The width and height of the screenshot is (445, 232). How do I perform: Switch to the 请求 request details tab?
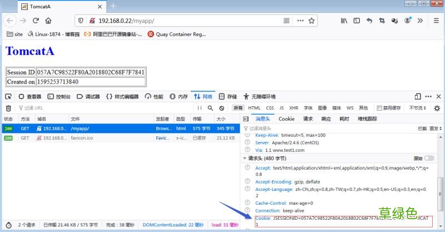point(308,119)
